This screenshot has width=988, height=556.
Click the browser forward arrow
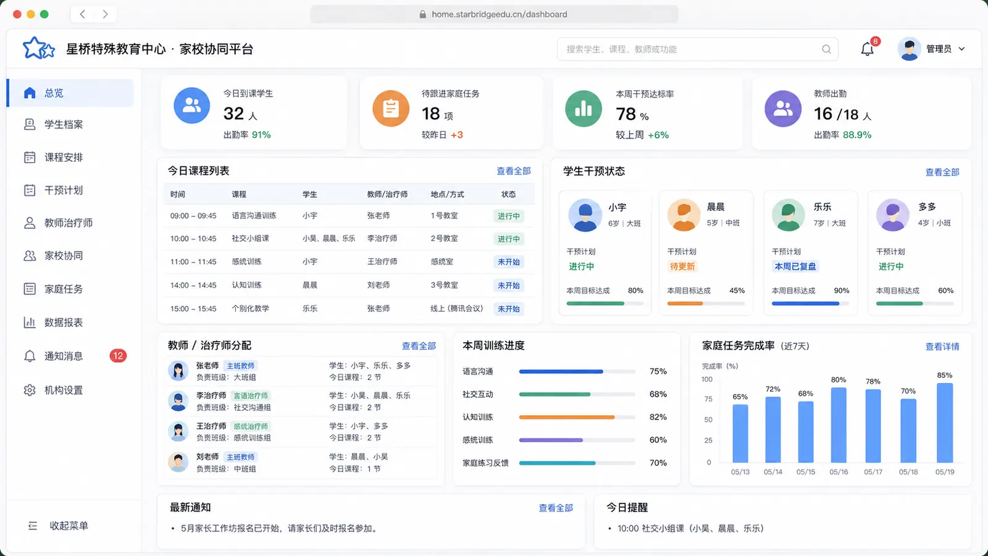click(105, 14)
